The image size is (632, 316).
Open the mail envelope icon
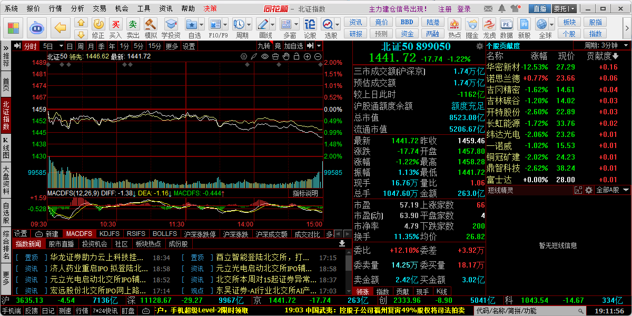(x=488, y=8)
